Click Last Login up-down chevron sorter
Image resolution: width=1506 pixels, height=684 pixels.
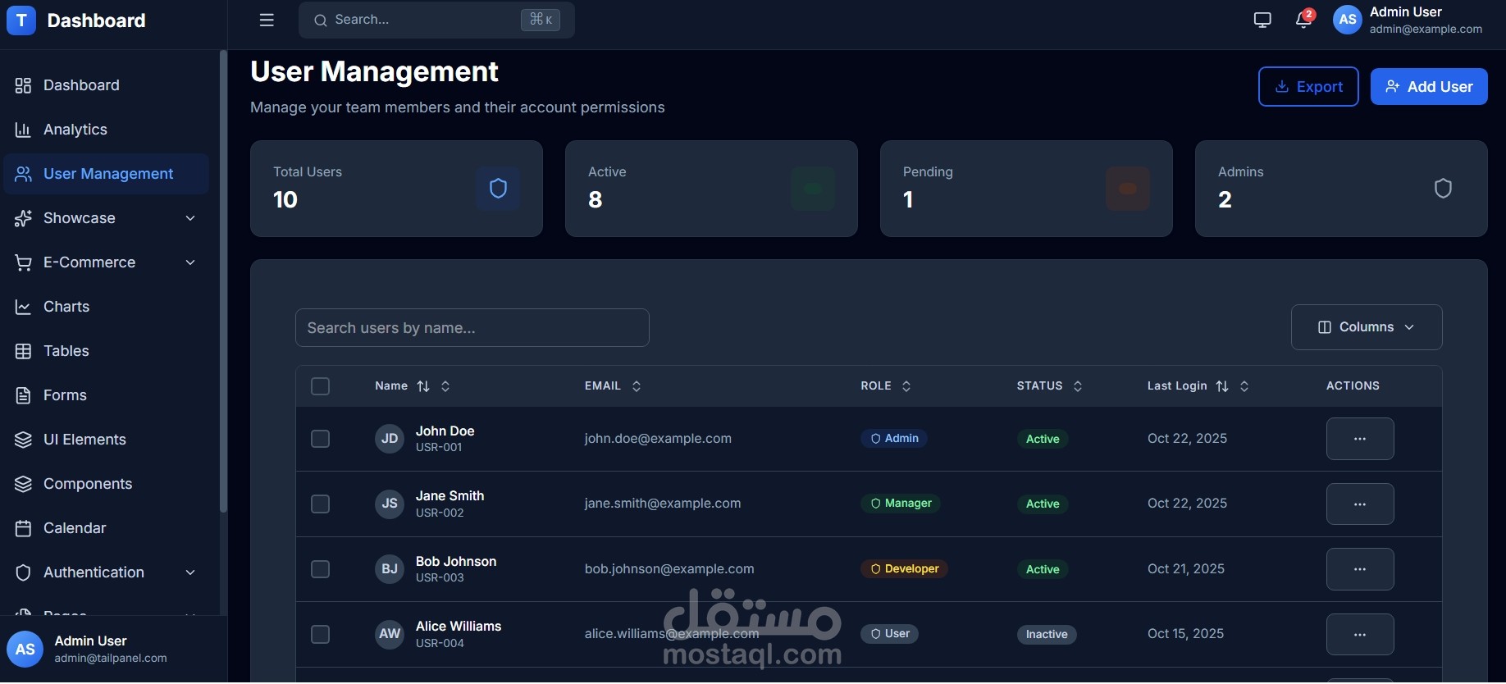(1244, 386)
